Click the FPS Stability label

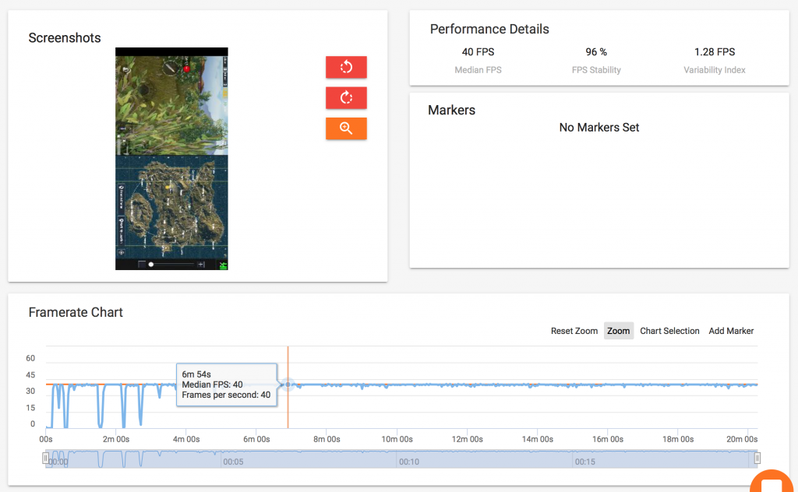[596, 70]
